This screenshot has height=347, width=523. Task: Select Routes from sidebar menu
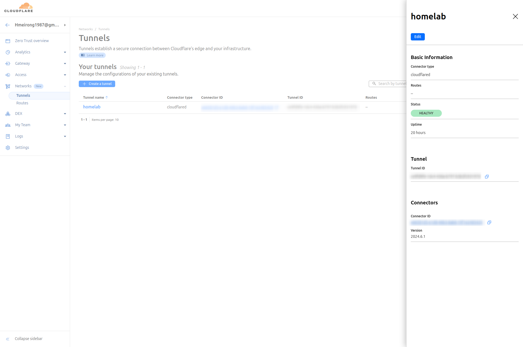coord(22,103)
